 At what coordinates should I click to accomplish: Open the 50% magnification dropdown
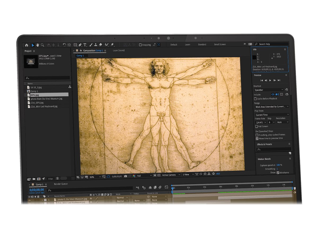[95, 177]
